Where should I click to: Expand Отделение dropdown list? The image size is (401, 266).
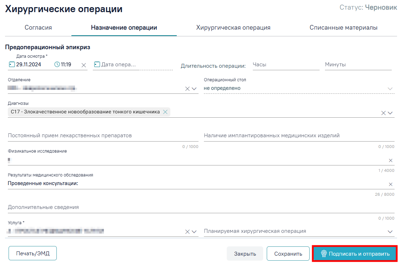click(194, 88)
